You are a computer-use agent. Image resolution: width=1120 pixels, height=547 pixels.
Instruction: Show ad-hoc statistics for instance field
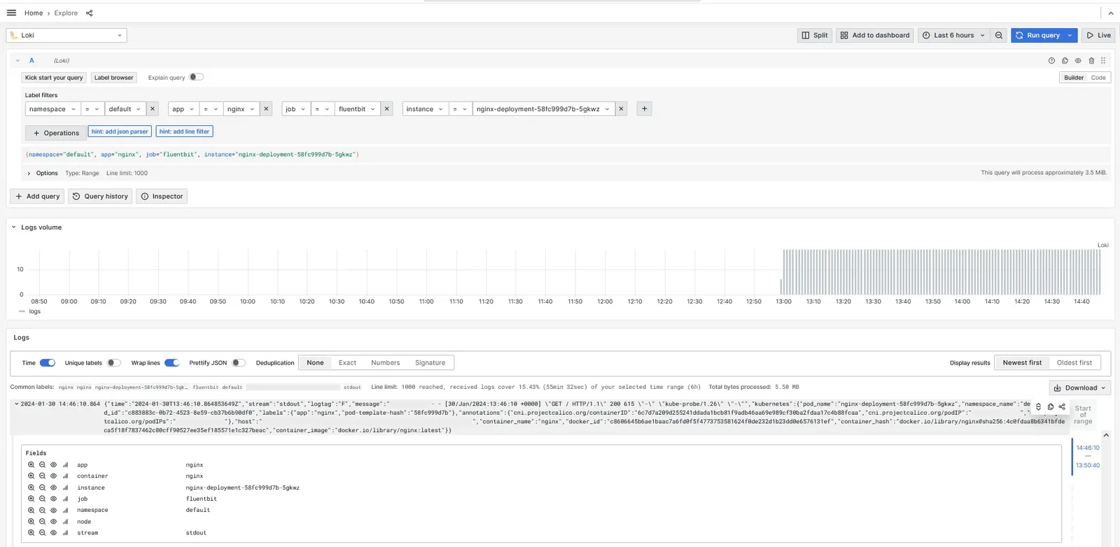(x=65, y=488)
